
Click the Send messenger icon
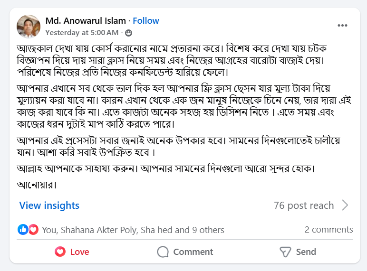tap(285, 252)
